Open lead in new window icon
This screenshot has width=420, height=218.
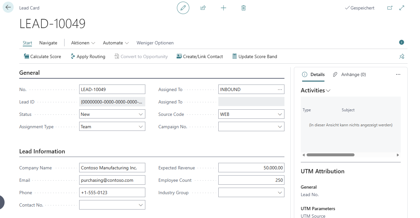(390, 8)
